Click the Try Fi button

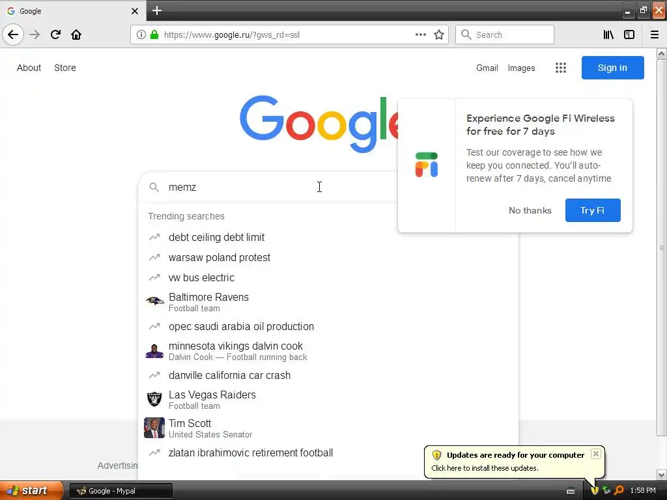[593, 210]
